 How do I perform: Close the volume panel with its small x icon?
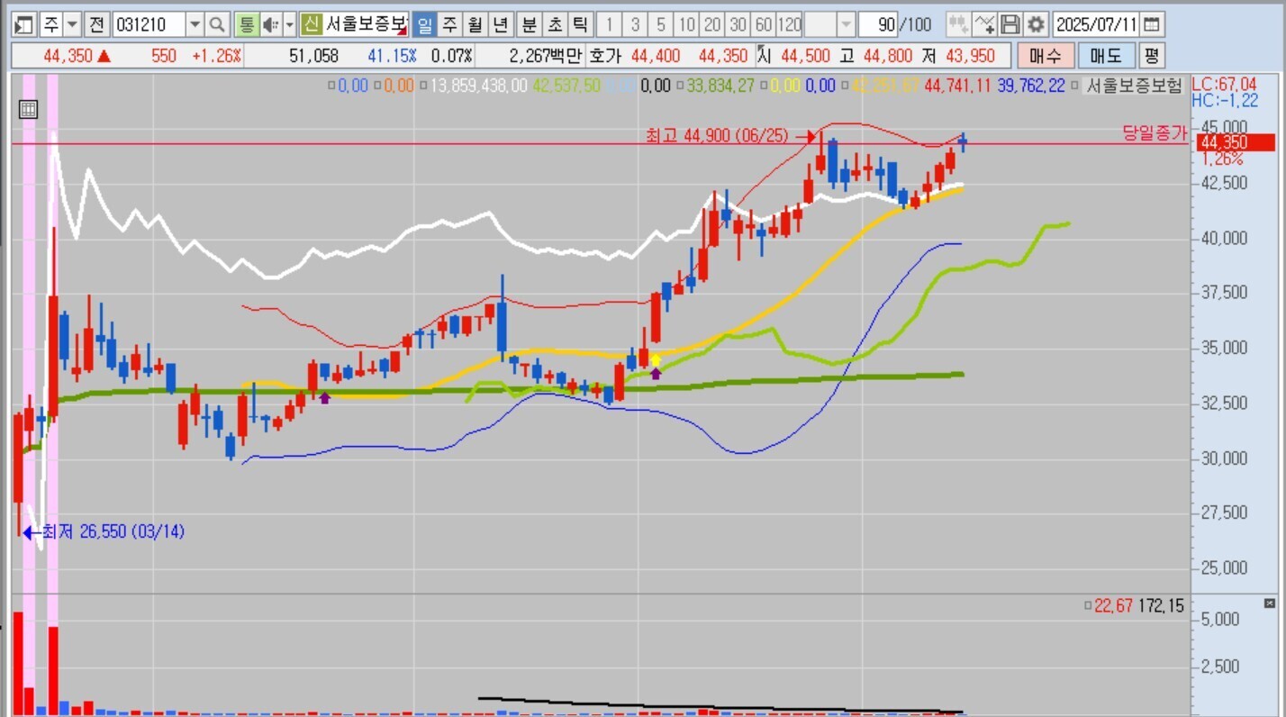[1270, 604]
